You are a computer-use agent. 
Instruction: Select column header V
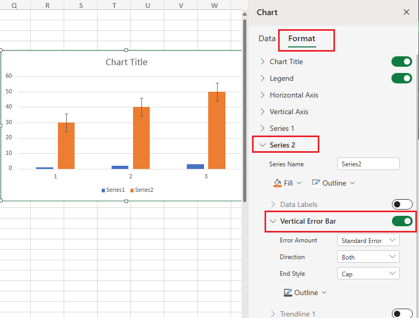pyautogui.click(x=181, y=5)
